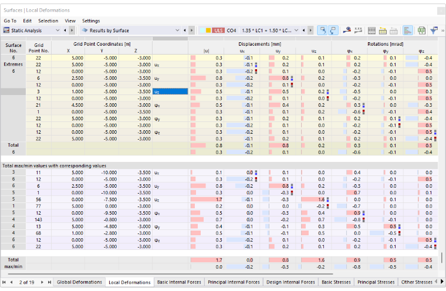Click the result filter funnel icon
The width and height of the screenshot is (446, 291).
click(x=434, y=31)
